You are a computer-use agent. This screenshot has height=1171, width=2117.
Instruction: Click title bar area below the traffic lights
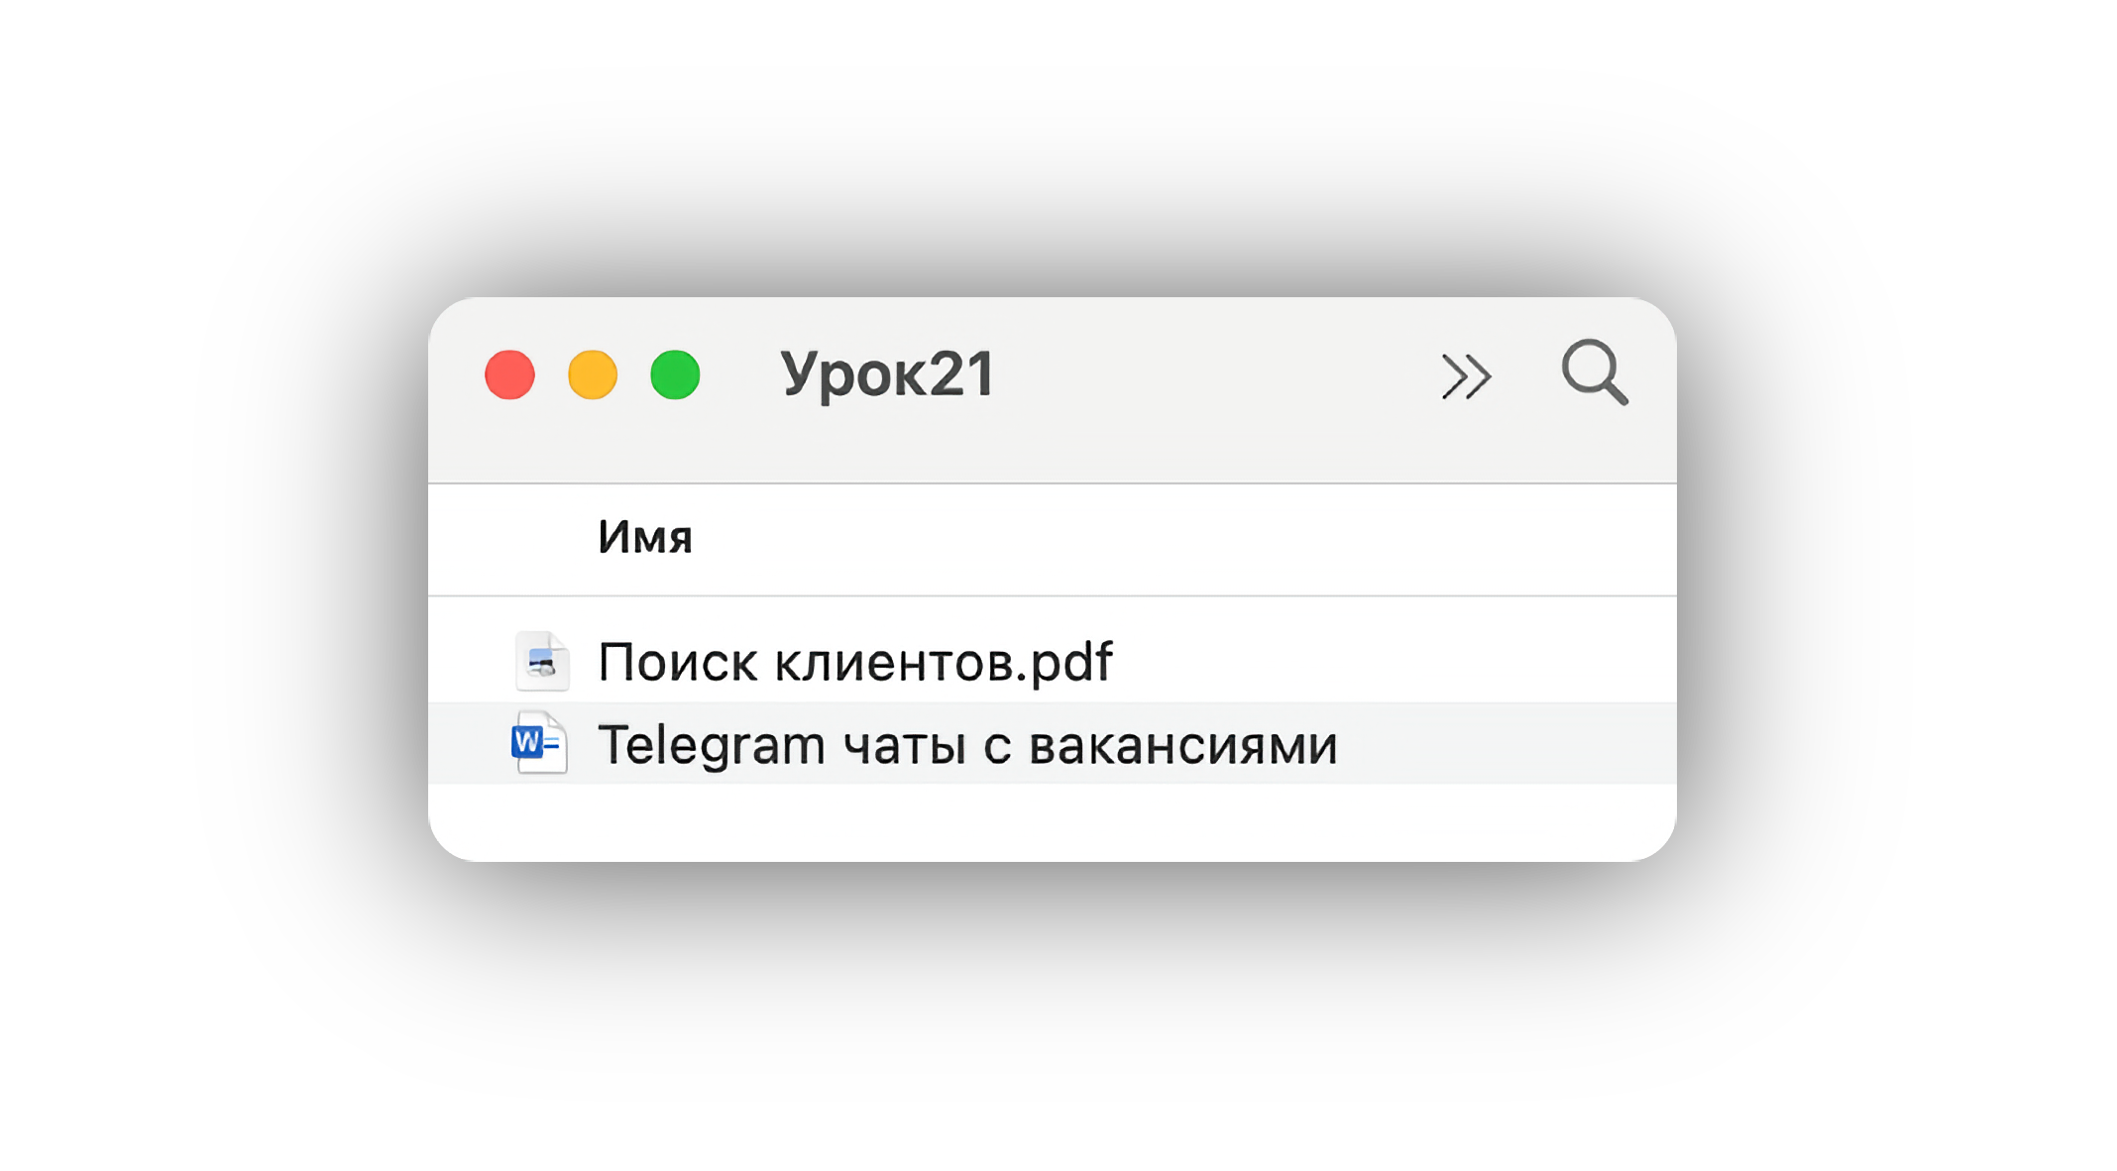(595, 448)
